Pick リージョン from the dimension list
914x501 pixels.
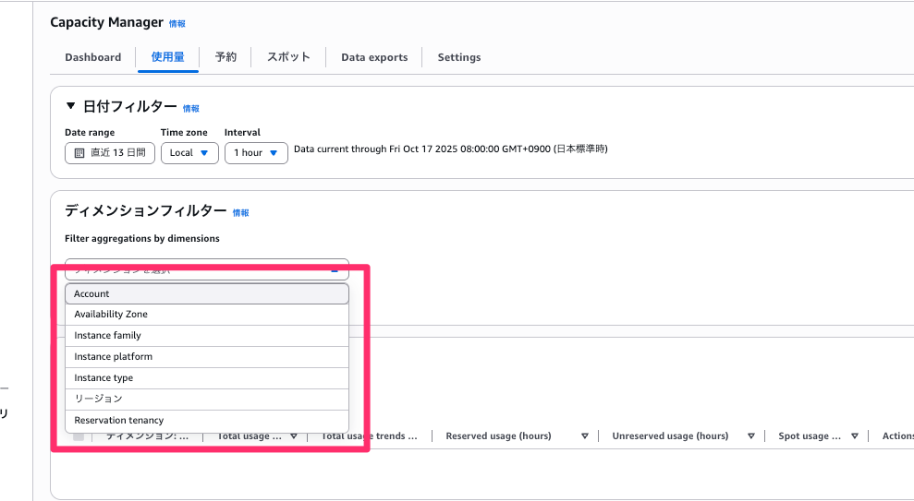click(207, 400)
